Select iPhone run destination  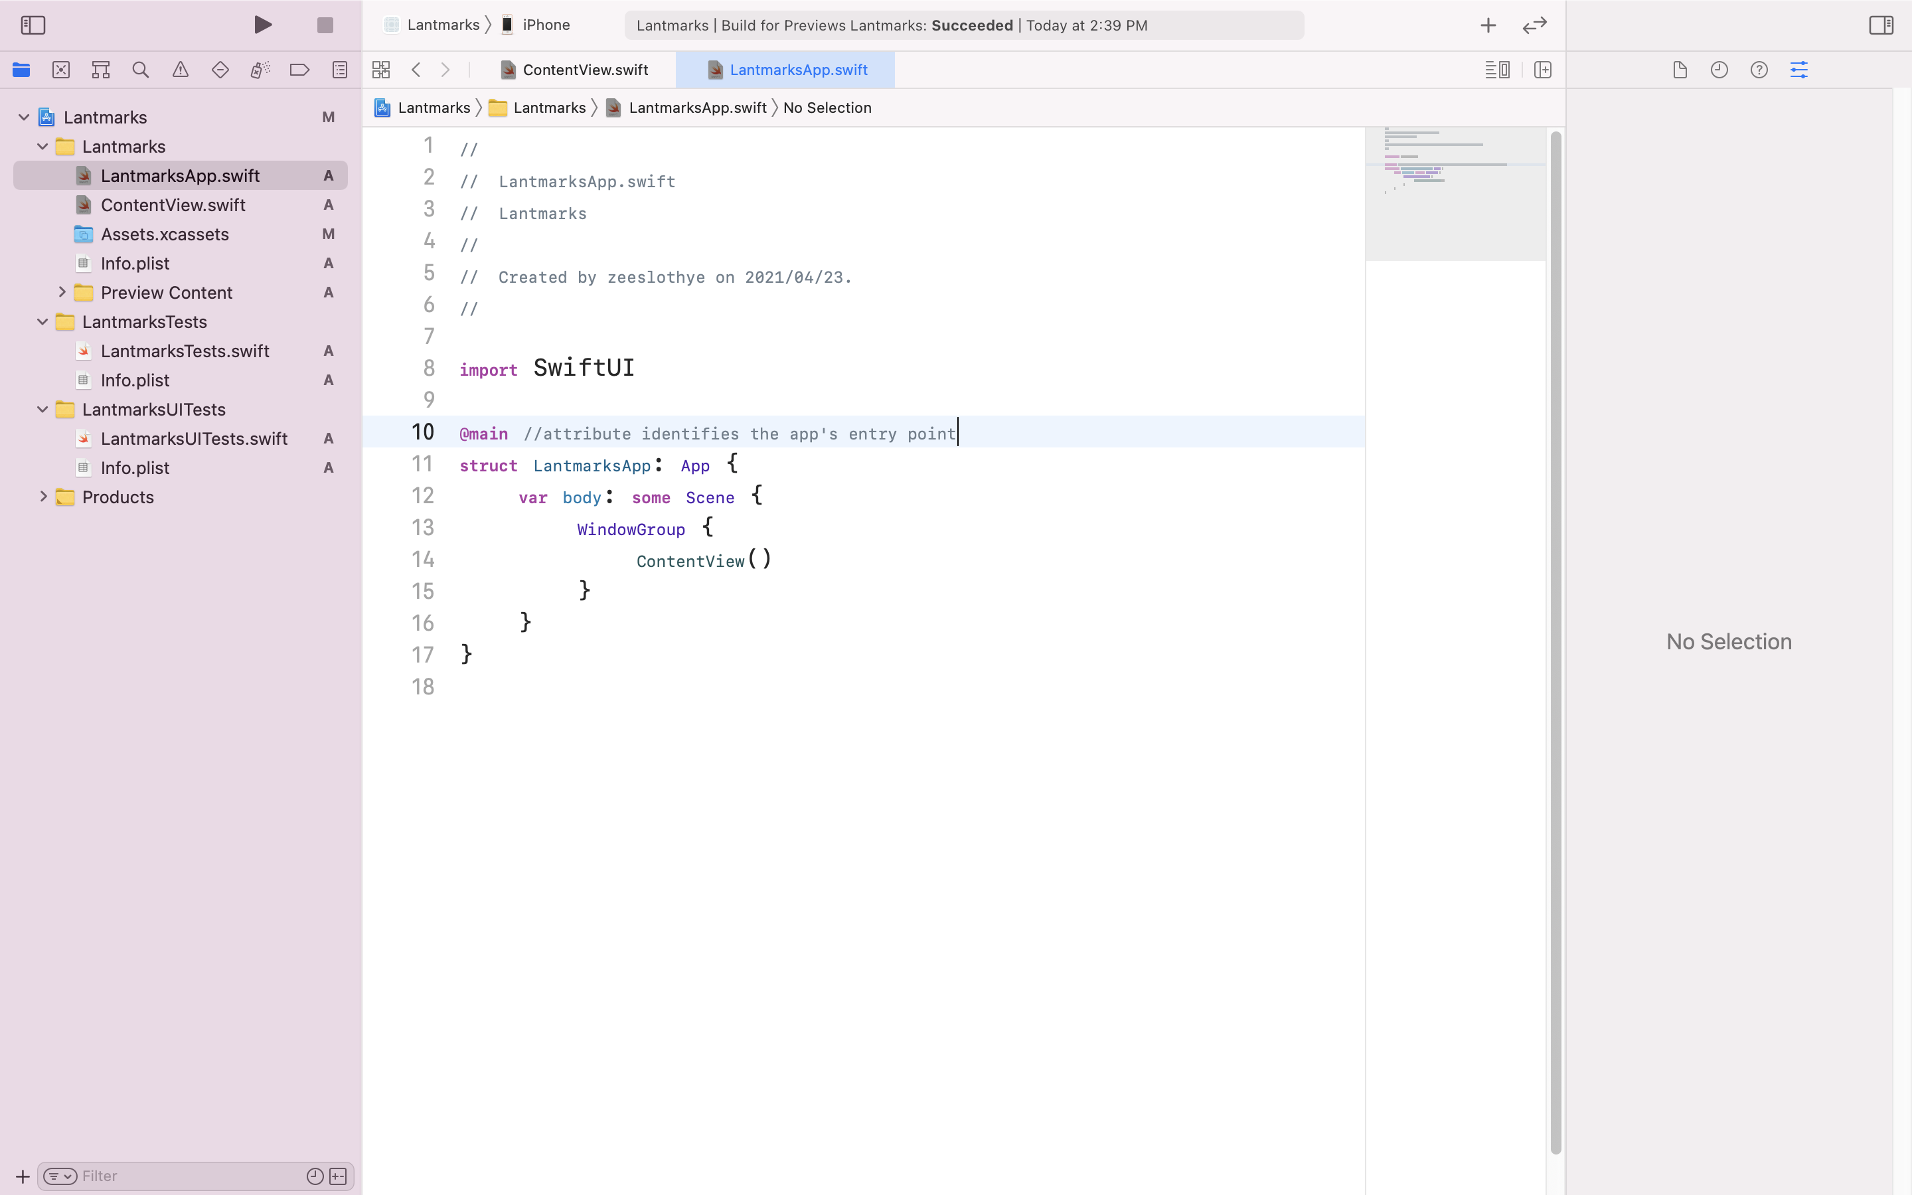[545, 25]
